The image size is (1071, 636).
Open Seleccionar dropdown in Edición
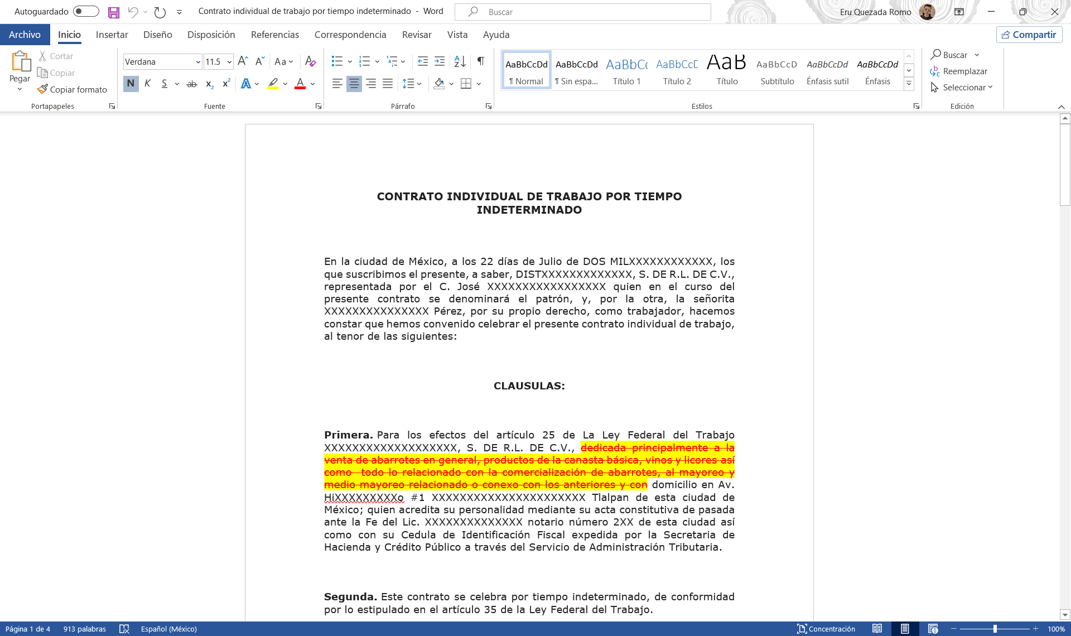[962, 88]
